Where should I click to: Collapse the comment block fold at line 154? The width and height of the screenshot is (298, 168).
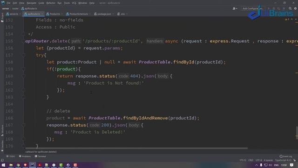click(24, 34)
